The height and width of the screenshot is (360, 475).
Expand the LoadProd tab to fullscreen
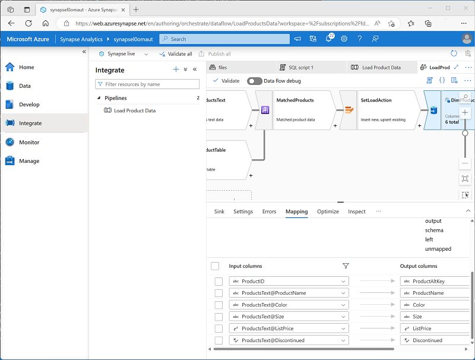(456, 67)
